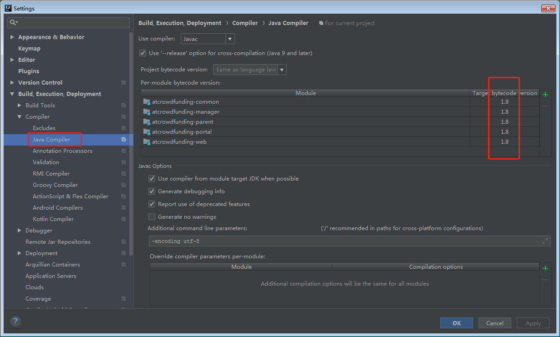560x337 pixels.
Task: Click the project-level icon beside Coverage
Action: pyautogui.click(x=123, y=299)
